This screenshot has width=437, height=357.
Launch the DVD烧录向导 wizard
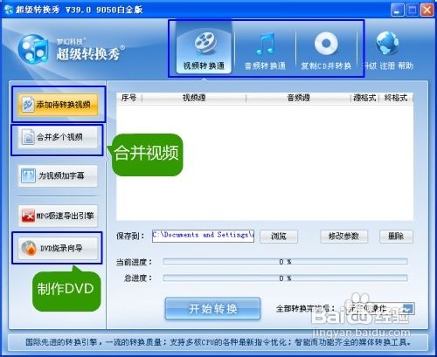(58, 248)
